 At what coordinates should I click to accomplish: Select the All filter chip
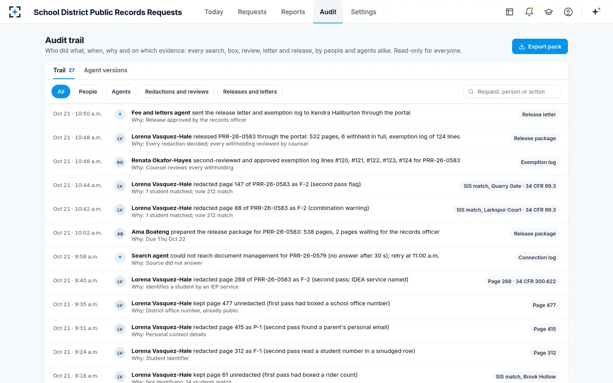(x=61, y=91)
